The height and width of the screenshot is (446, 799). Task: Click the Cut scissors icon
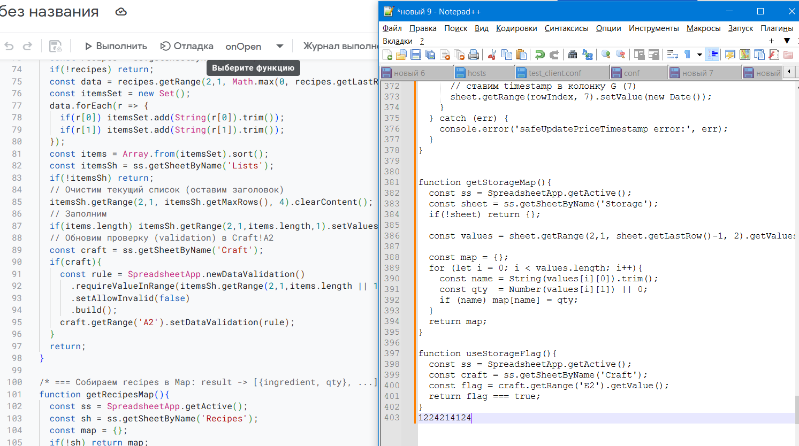coord(492,55)
